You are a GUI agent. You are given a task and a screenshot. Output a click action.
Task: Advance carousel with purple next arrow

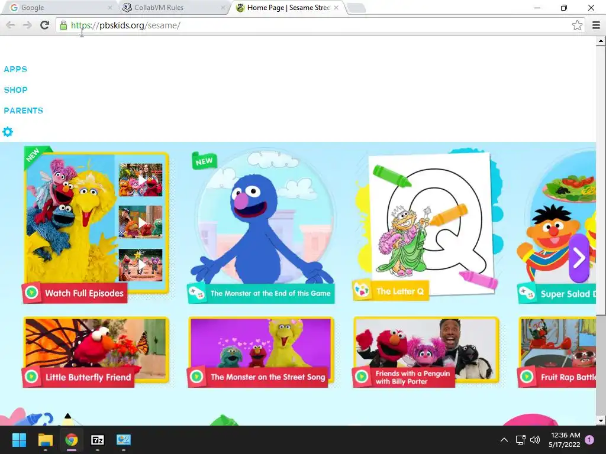pos(579,258)
